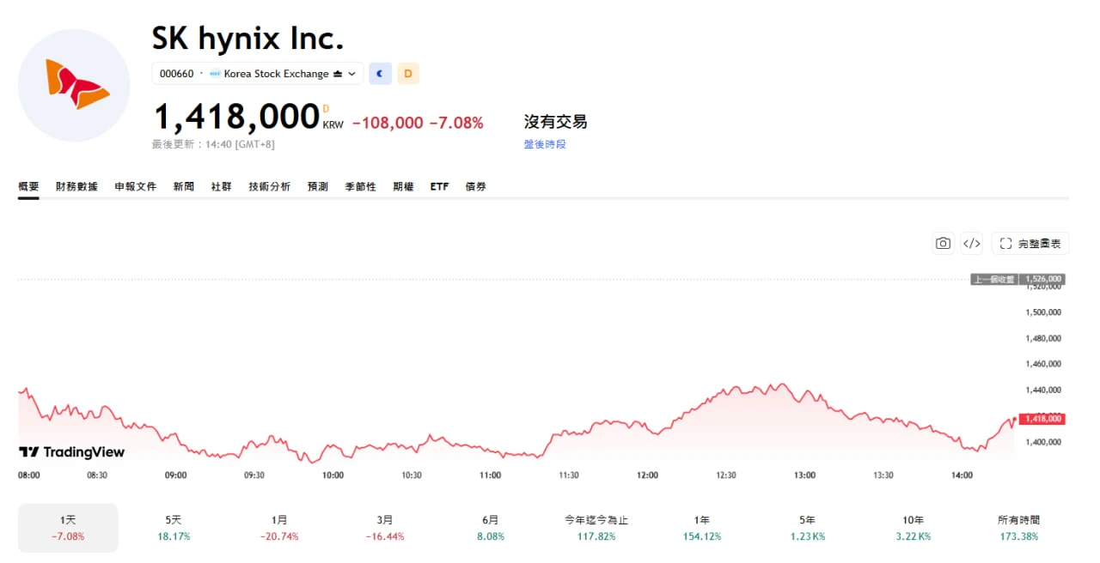Select the 5天 time range
The image size is (1100, 563).
click(174, 528)
